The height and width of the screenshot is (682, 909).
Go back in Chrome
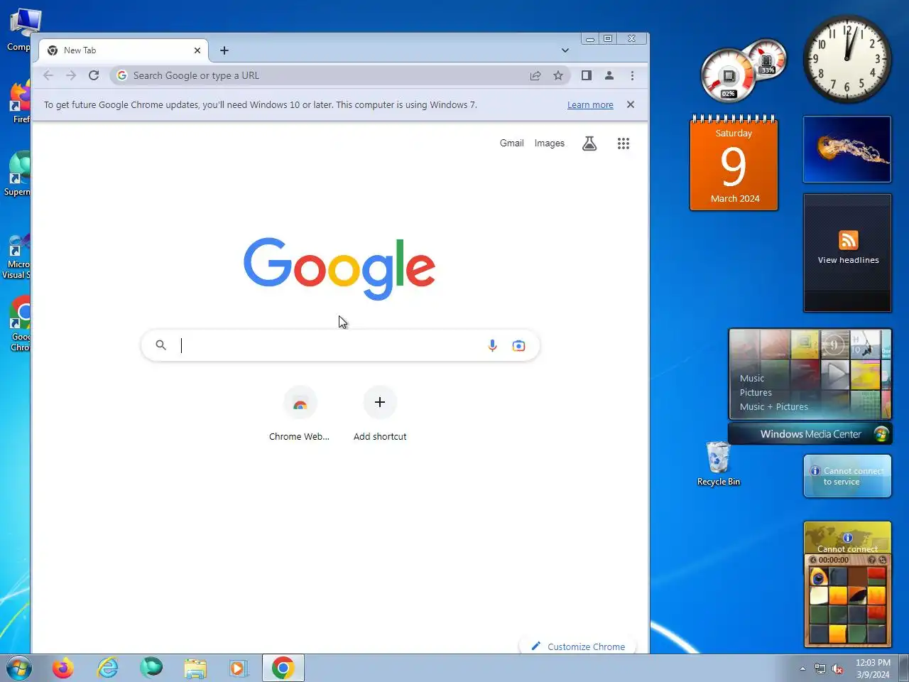pos(48,75)
